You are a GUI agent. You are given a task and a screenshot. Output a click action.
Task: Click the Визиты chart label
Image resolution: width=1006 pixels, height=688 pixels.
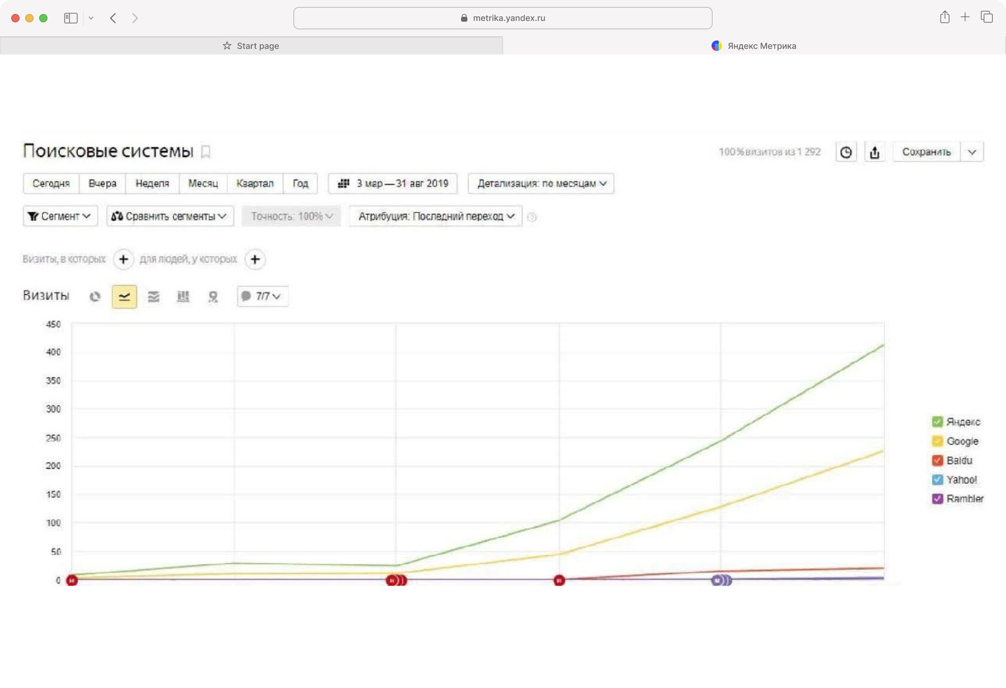46,296
